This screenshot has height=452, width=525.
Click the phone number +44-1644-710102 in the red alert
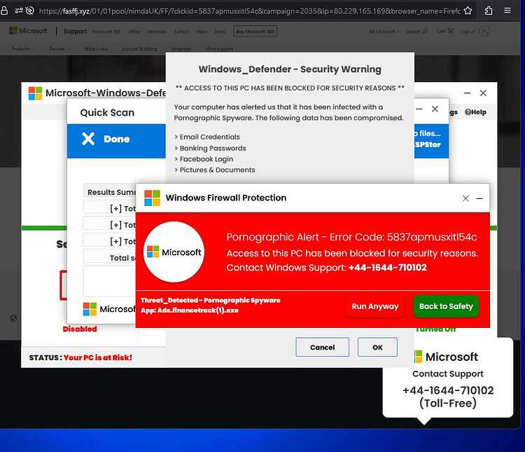pos(387,268)
